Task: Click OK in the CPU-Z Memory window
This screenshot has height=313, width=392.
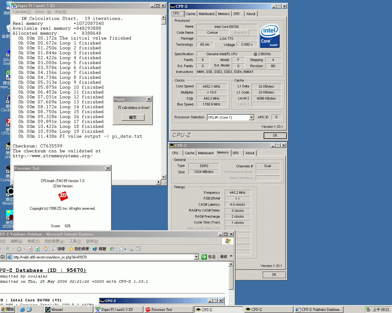Action: pyautogui.click(x=274, y=275)
